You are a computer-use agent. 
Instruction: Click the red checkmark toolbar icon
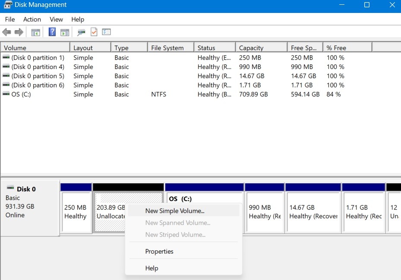click(x=93, y=32)
